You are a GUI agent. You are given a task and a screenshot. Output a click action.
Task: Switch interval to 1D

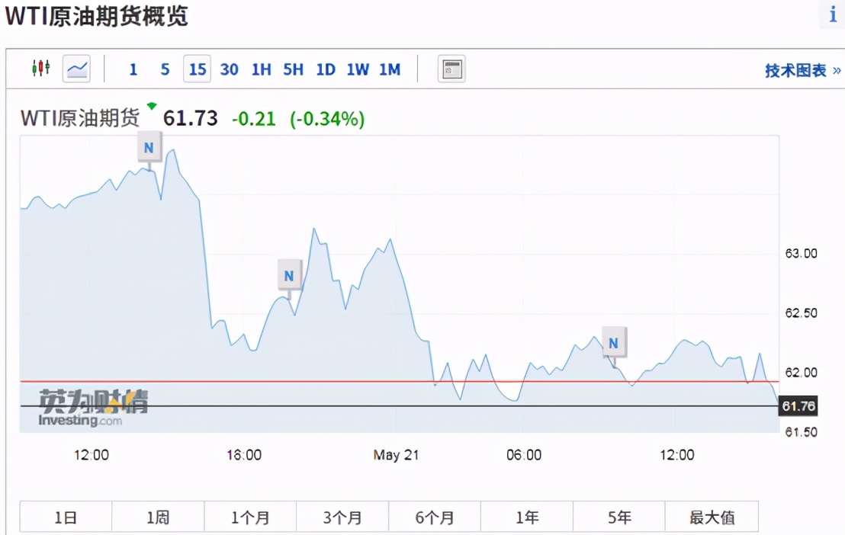(x=326, y=69)
